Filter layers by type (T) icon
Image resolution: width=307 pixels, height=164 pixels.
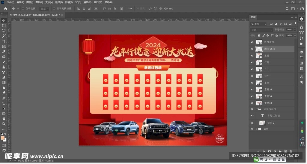tap(281, 24)
